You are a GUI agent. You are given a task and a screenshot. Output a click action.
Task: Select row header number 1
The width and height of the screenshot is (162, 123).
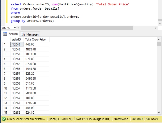click(x=6, y=44)
